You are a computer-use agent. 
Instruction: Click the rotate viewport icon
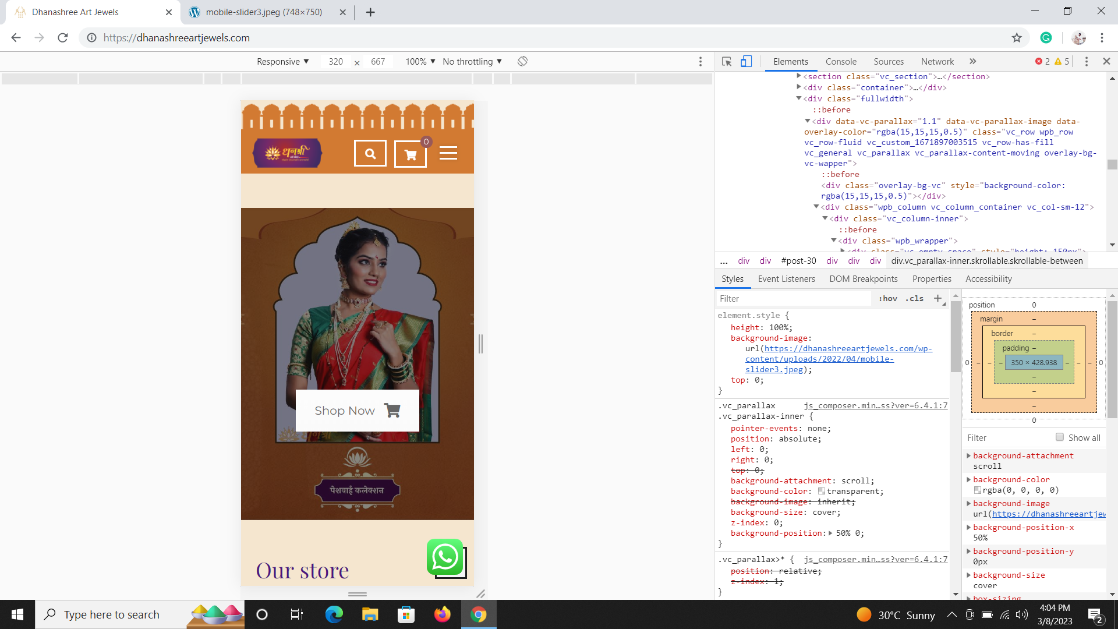[x=522, y=62]
